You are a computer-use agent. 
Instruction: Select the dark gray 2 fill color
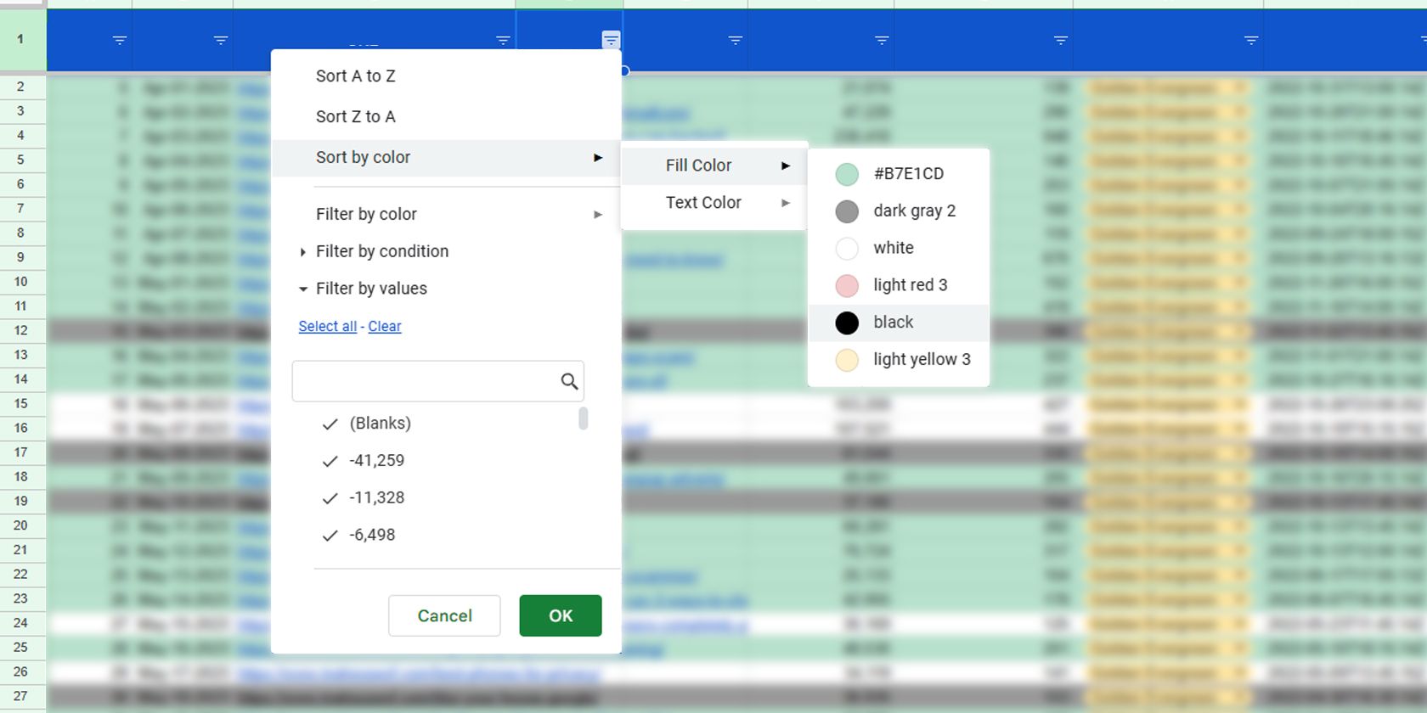(899, 211)
